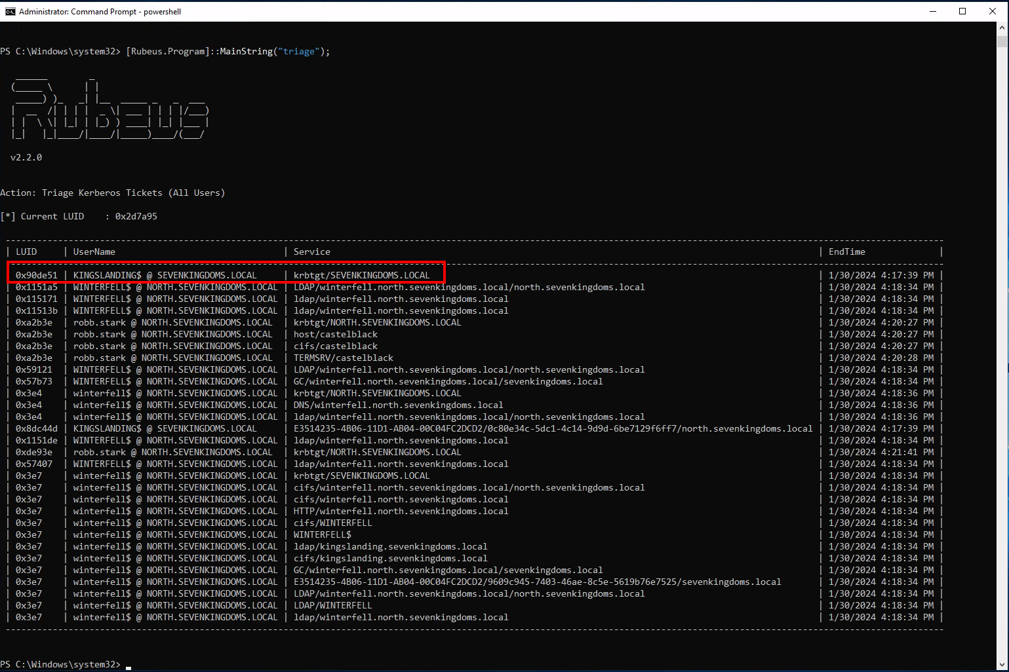1009x672 pixels.
Task: Minimize the Command Prompt window
Action: (932, 11)
